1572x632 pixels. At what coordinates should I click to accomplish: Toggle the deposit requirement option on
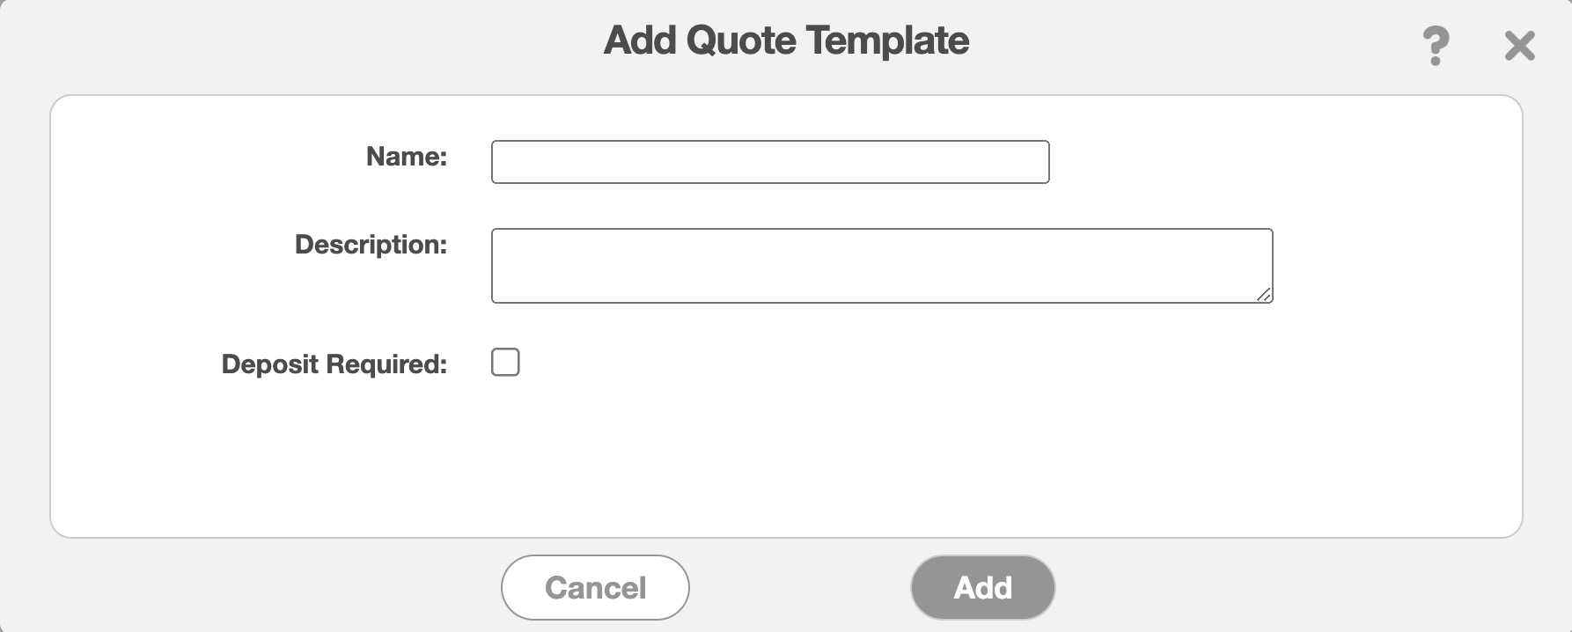[505, 362]
